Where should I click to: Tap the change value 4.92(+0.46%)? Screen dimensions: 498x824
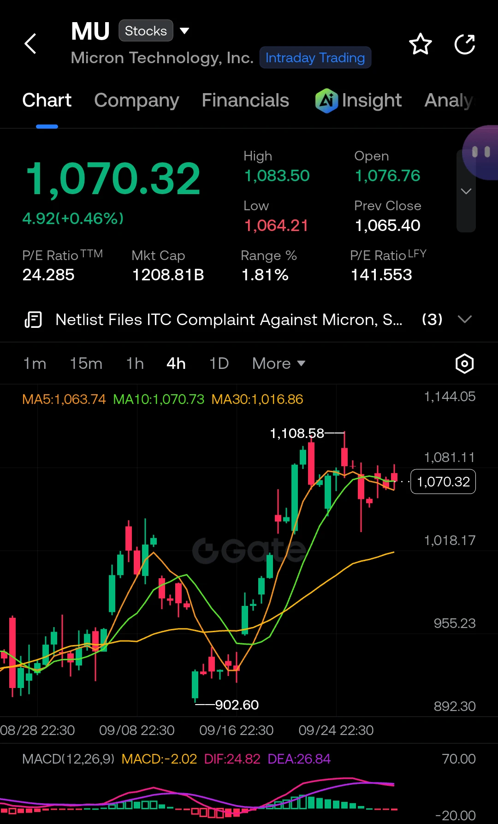[x=73, y=219]
